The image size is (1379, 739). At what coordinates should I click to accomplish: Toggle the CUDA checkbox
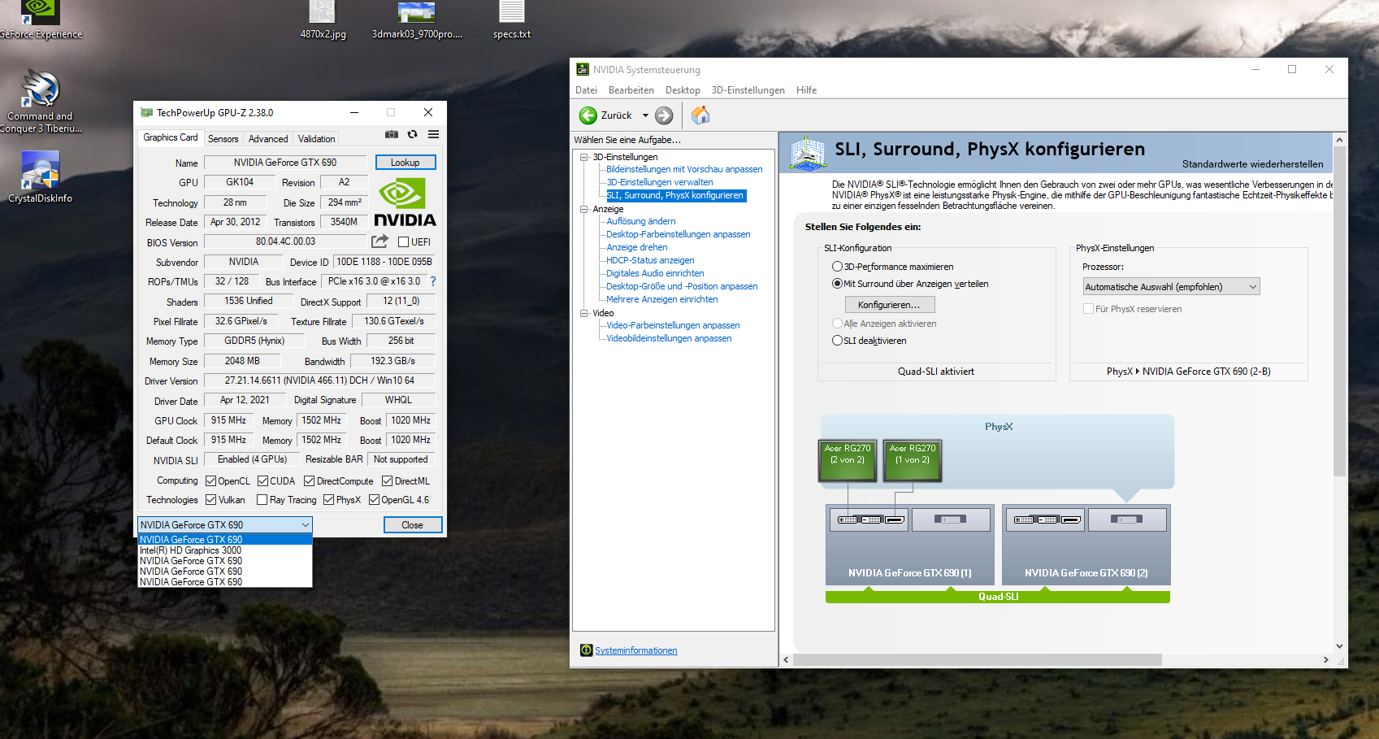point(263,481)
